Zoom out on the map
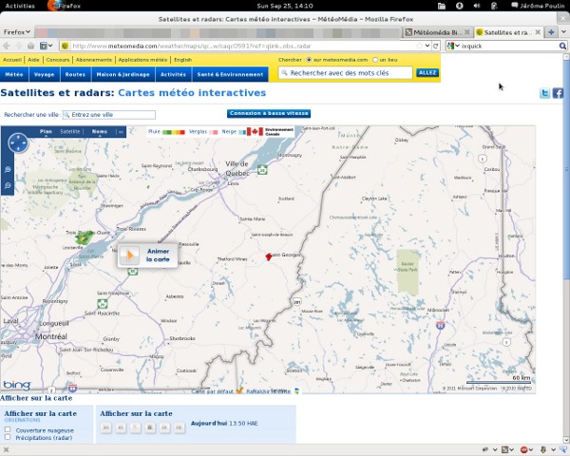This screenshot has width=570, height=456. (x=8, y=185)
